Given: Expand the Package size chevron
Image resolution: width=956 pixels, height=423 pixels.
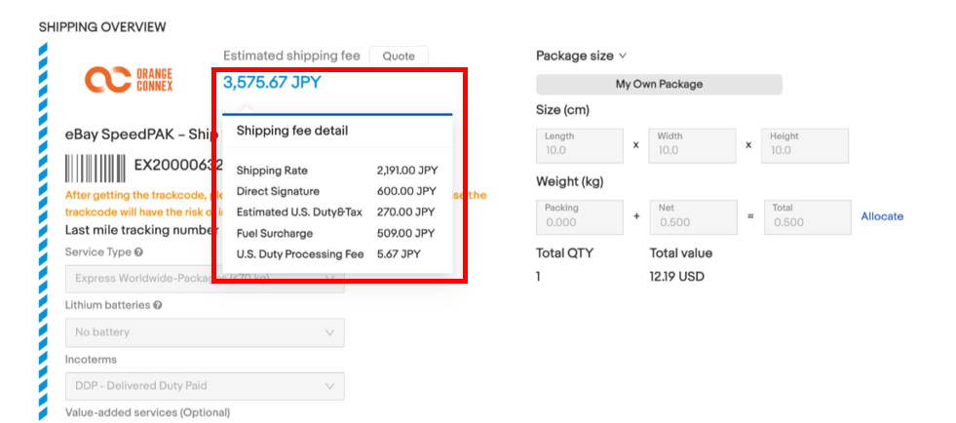Looking at the screenshot, I should pos(622,57).
